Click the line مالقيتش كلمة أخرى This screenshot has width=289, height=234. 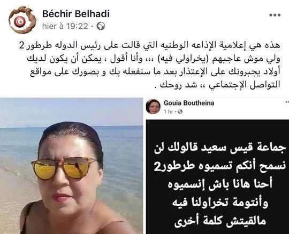point(220,221)
